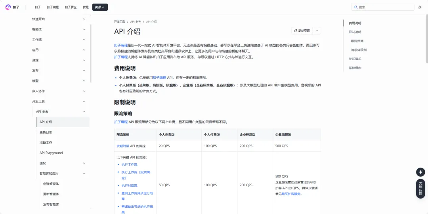Click the search input field

[383, 8]
